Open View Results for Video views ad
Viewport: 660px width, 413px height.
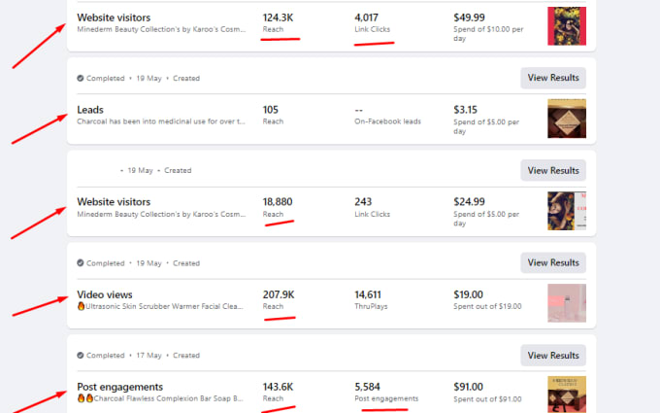553,262
